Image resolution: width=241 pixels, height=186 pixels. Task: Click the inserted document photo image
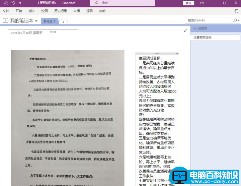click(68, 118)
